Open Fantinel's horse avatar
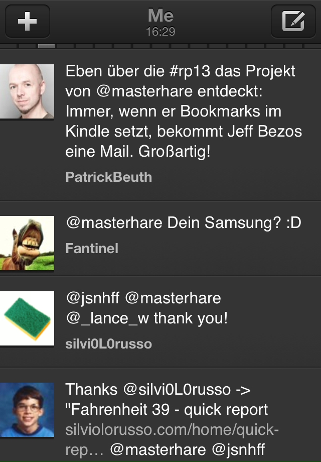 27,243
